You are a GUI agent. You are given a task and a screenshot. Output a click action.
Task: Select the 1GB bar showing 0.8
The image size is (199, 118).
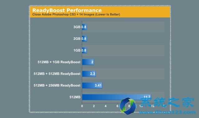coord(84,50)
